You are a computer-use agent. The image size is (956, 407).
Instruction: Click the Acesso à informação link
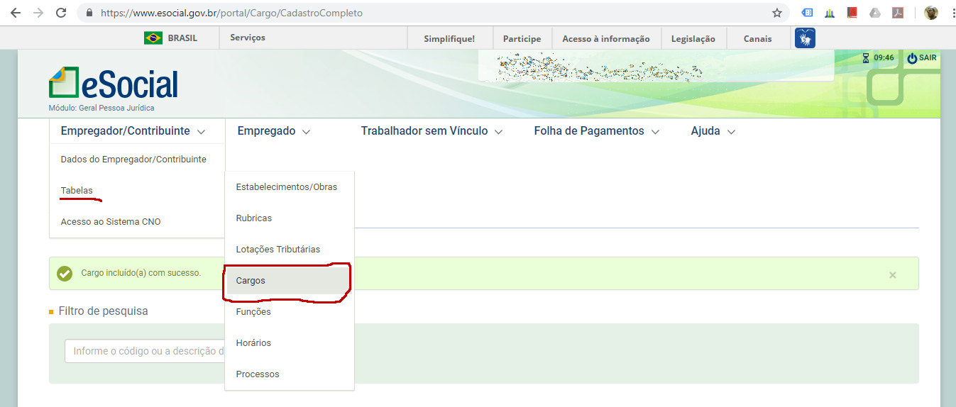[x=605, y=39]
